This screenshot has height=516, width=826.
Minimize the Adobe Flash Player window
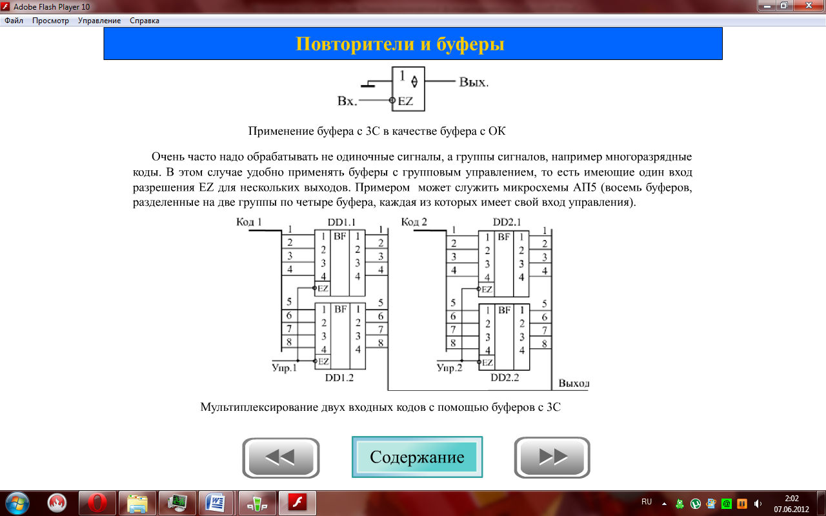coord(767,6)
